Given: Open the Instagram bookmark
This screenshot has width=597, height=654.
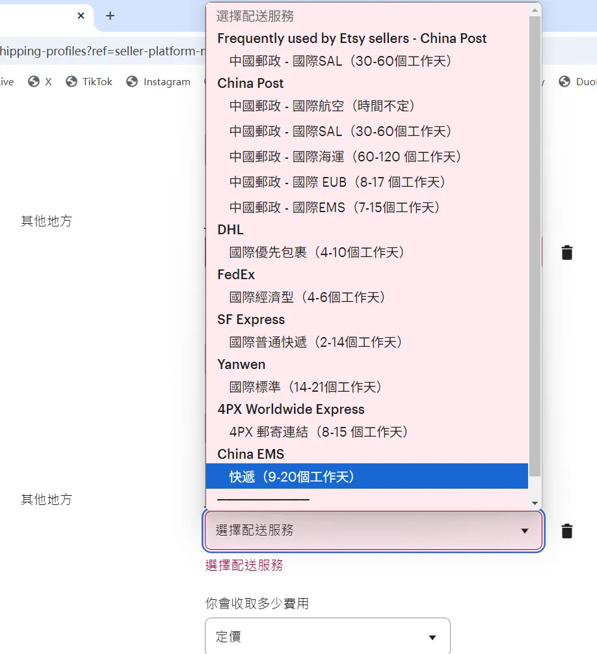Looking at the screenshot, I should point(159,82).
